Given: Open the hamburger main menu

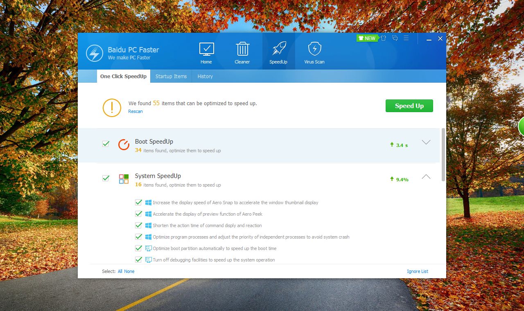Looking at the screenshot, I should coord(406,38).
